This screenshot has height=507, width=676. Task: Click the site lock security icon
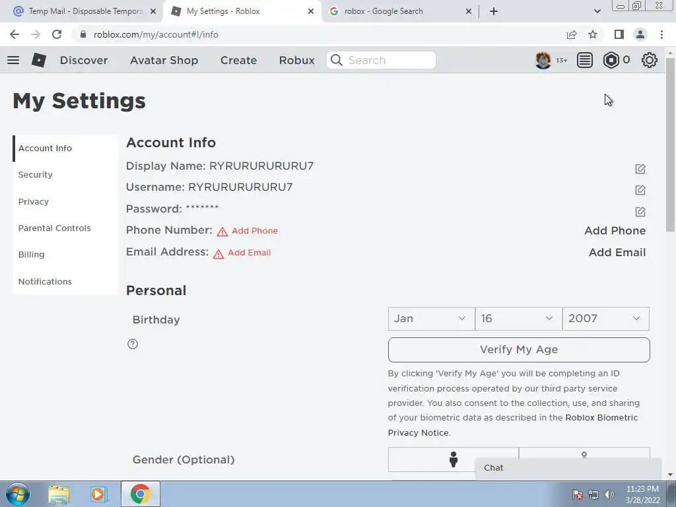coord(83,34)
